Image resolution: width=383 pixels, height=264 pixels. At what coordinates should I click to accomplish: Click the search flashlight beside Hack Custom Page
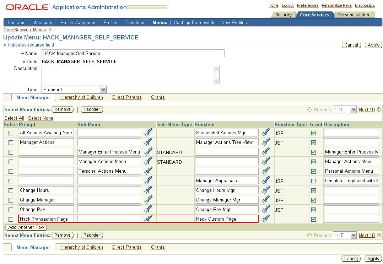click(x=266, y=219)
